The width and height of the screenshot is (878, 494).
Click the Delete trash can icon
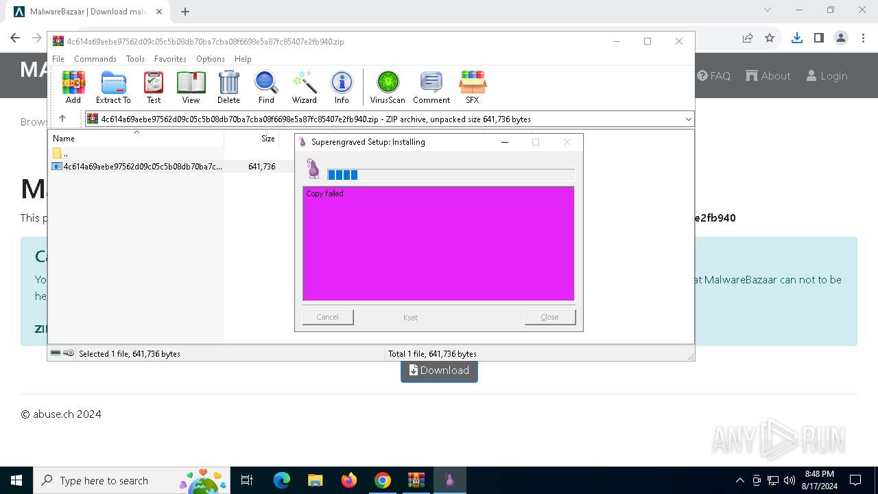pos(228,87)
